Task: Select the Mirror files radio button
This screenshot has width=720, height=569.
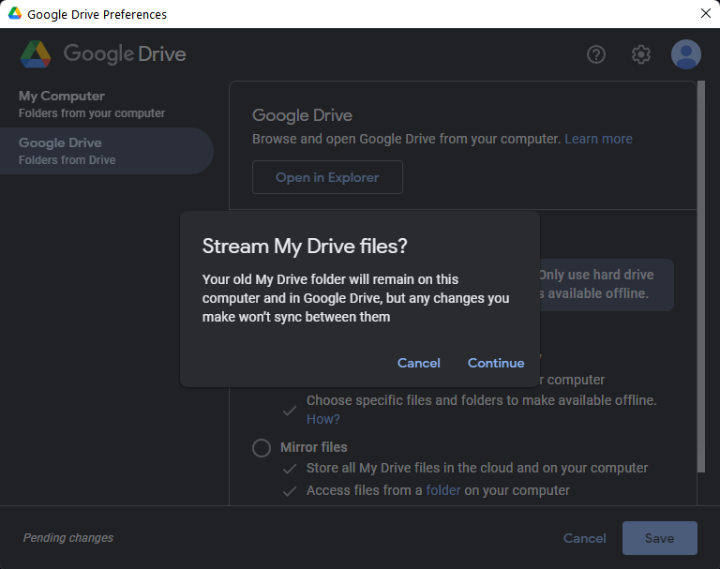Action: coord(262,448)
